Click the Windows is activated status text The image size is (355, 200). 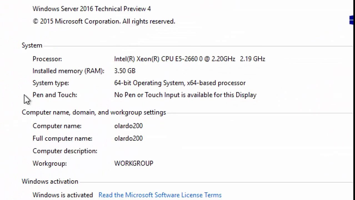[63, 195]
